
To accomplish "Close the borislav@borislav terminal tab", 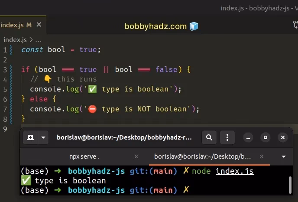I will (x=262, y=156).
